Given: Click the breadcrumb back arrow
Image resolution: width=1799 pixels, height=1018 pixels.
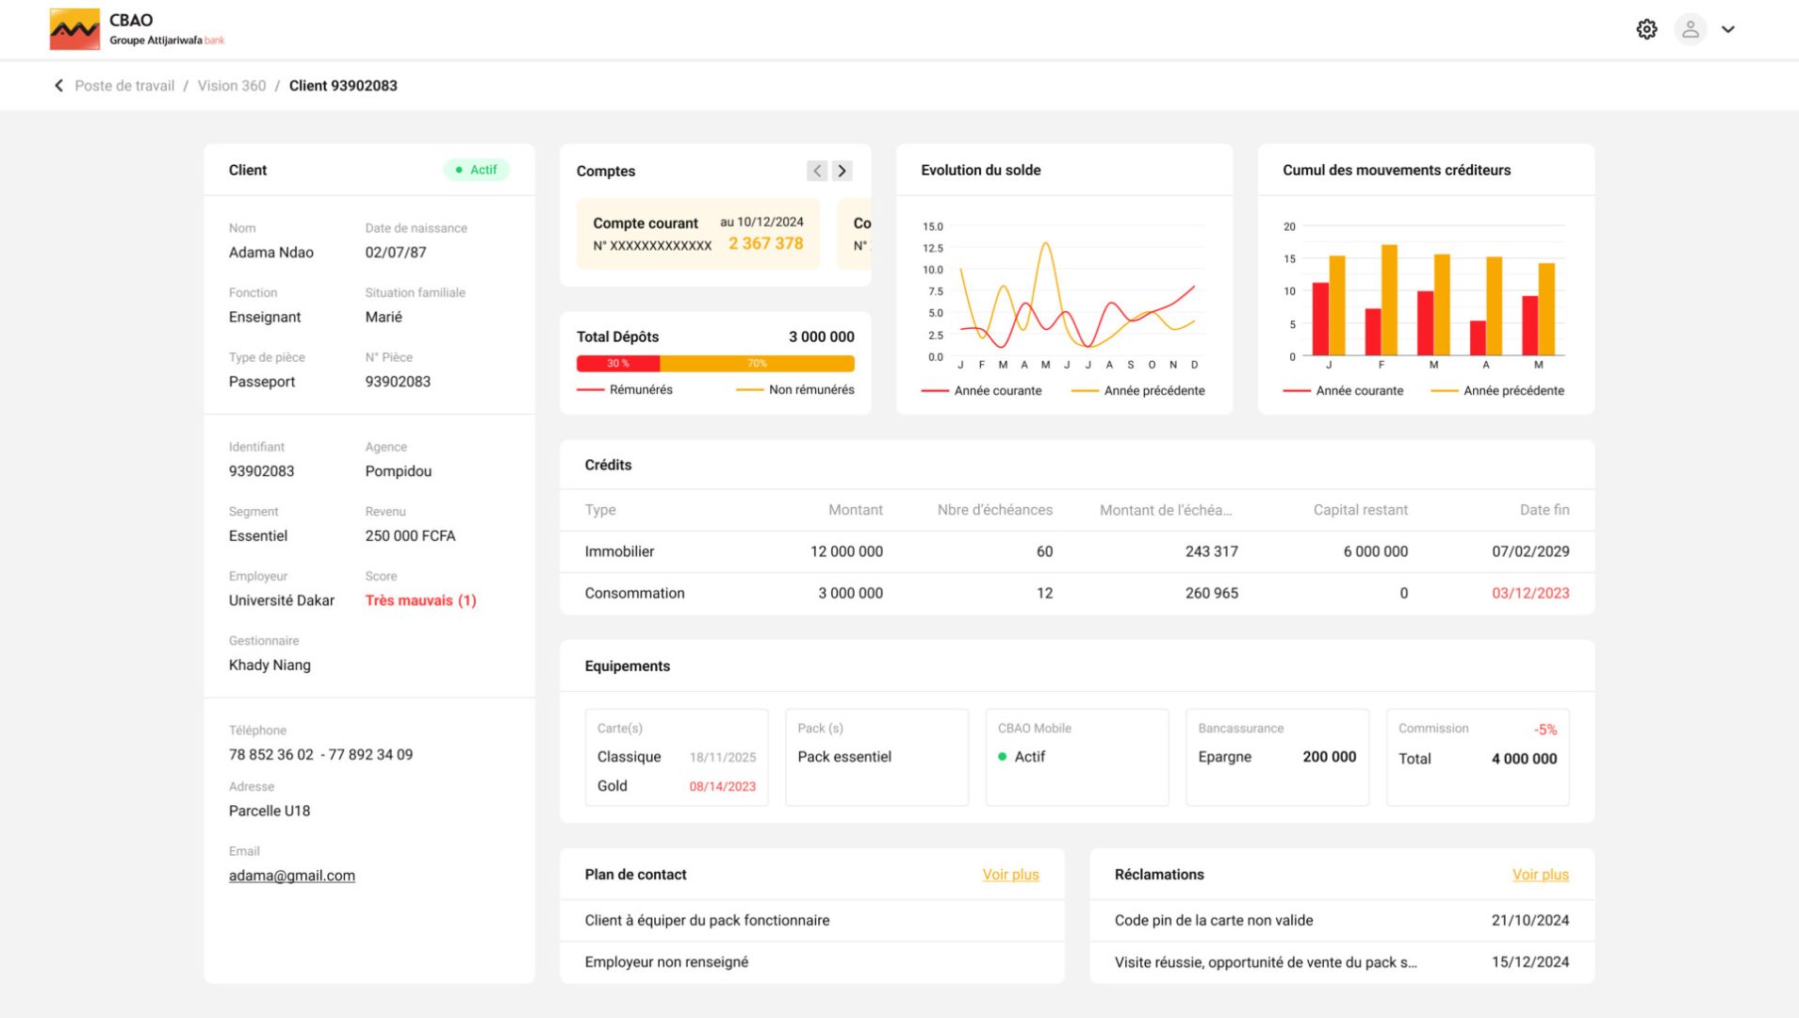Looking at the screenshot, I should coord(58,86).
